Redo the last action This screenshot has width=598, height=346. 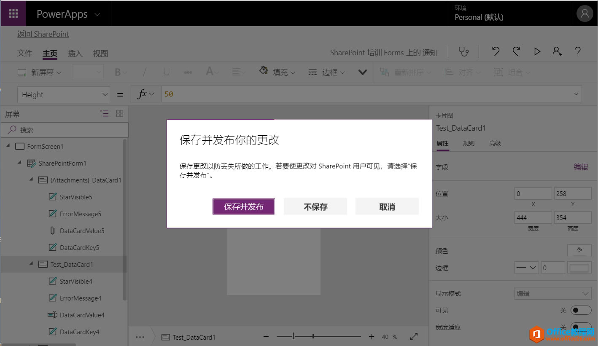click(x=516, y=52)
